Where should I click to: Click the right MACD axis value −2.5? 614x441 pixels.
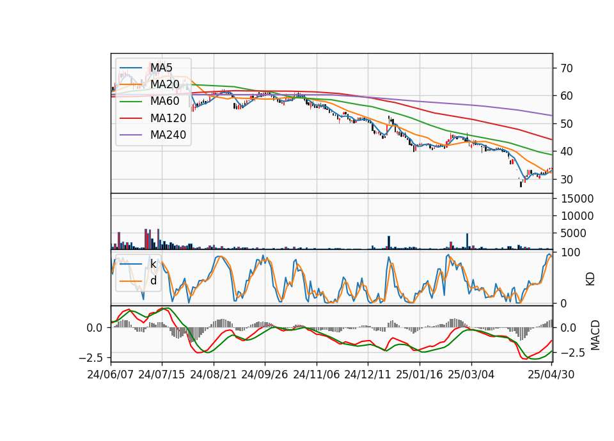tap(572, 353)
